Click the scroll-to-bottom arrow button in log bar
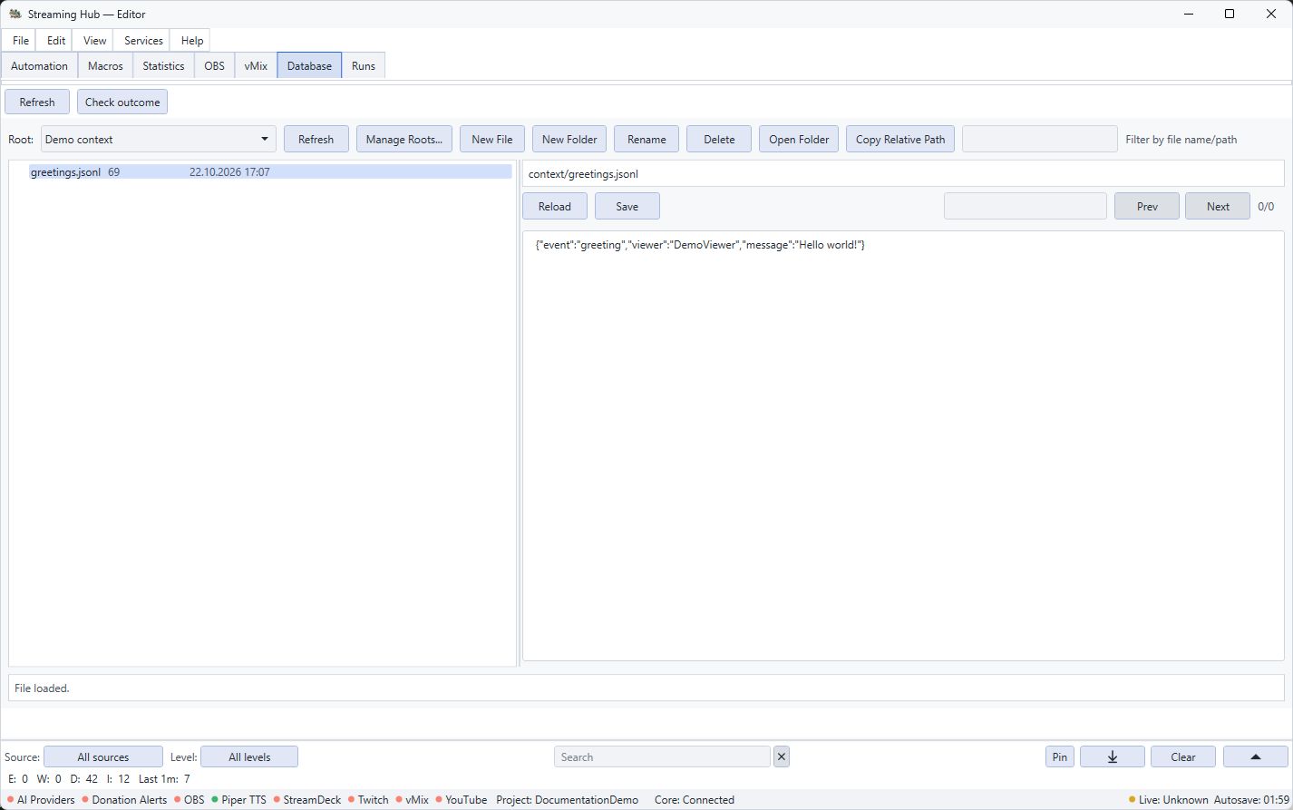 (x=1112, y=756)
